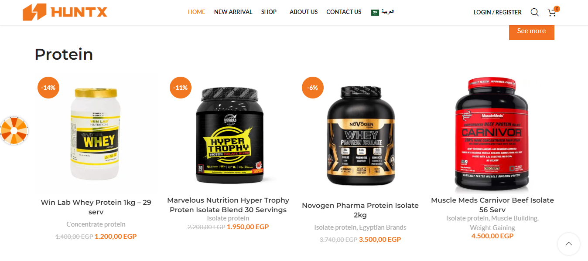Go to the HOME menu item
The image size is (588, 261).
[x=197, y=12]
